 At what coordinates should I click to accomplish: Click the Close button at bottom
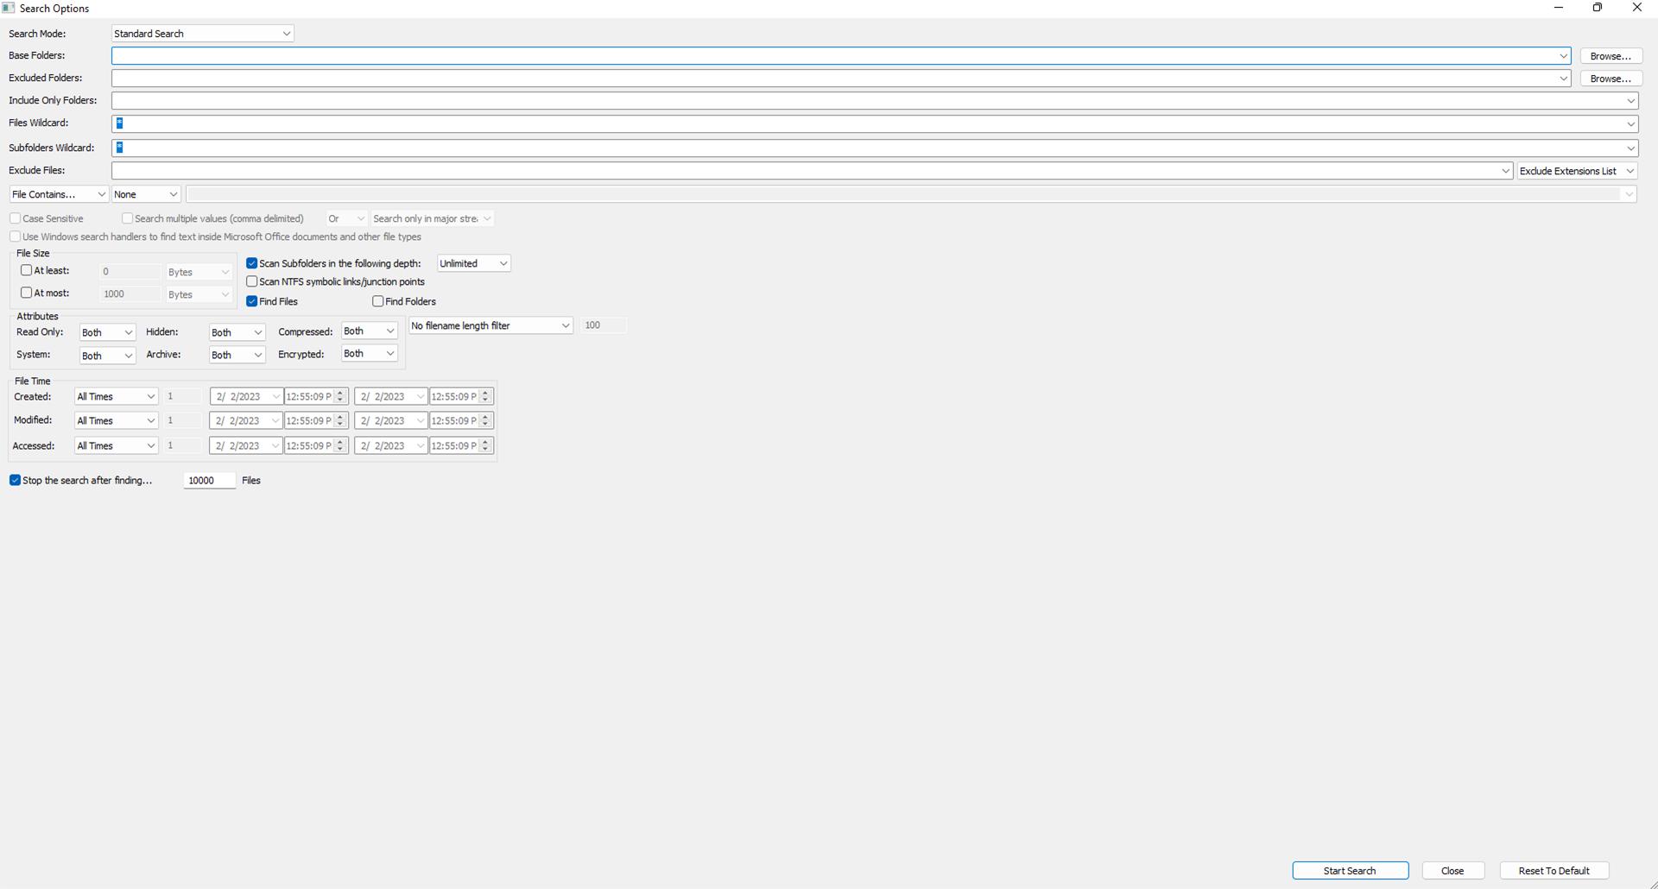click(x=1452, y=871)
